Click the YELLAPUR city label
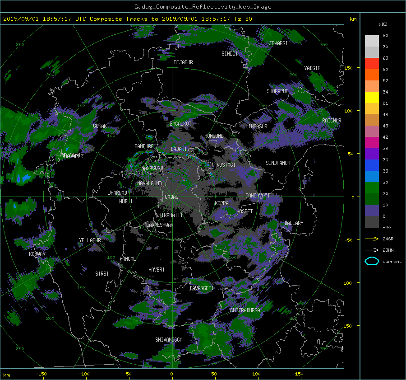This screenshot has height=380, width=406. [90, 240]
